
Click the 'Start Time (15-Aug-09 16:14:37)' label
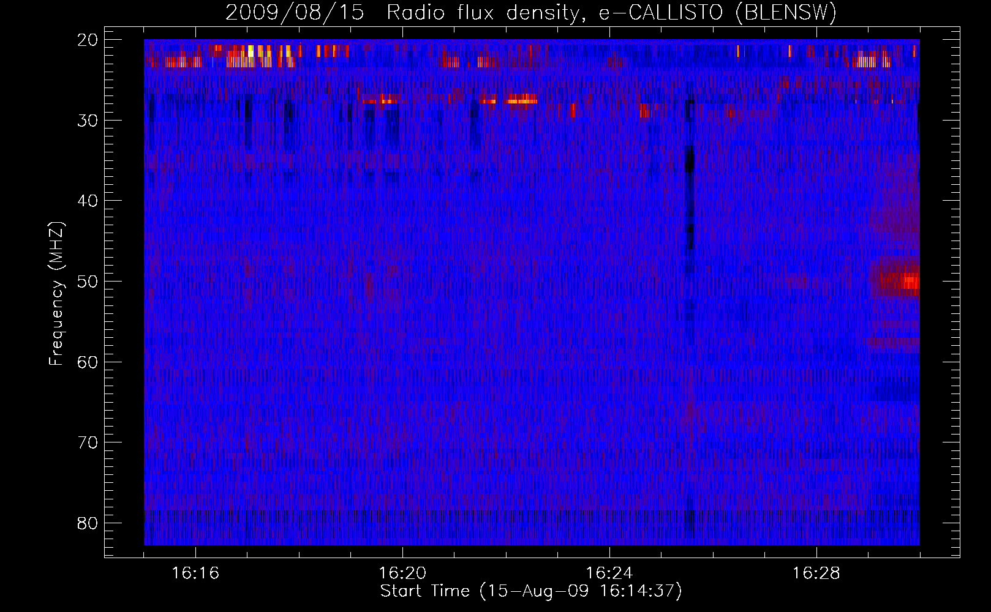pos(531,591)
